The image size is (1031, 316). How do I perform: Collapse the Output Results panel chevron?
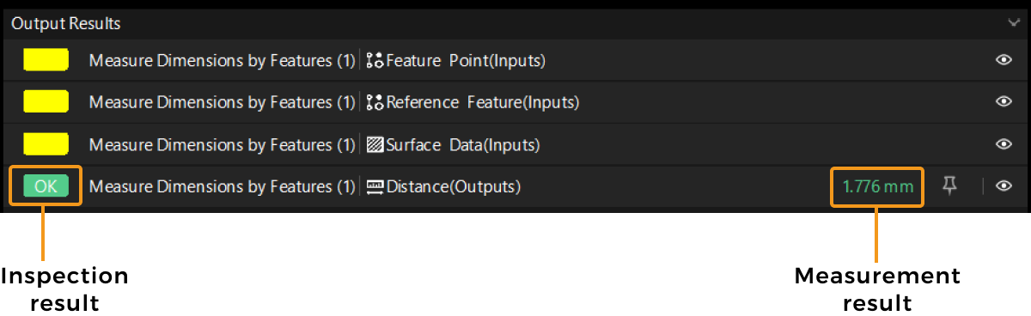pyautogui.click(x=1014, y=23)
